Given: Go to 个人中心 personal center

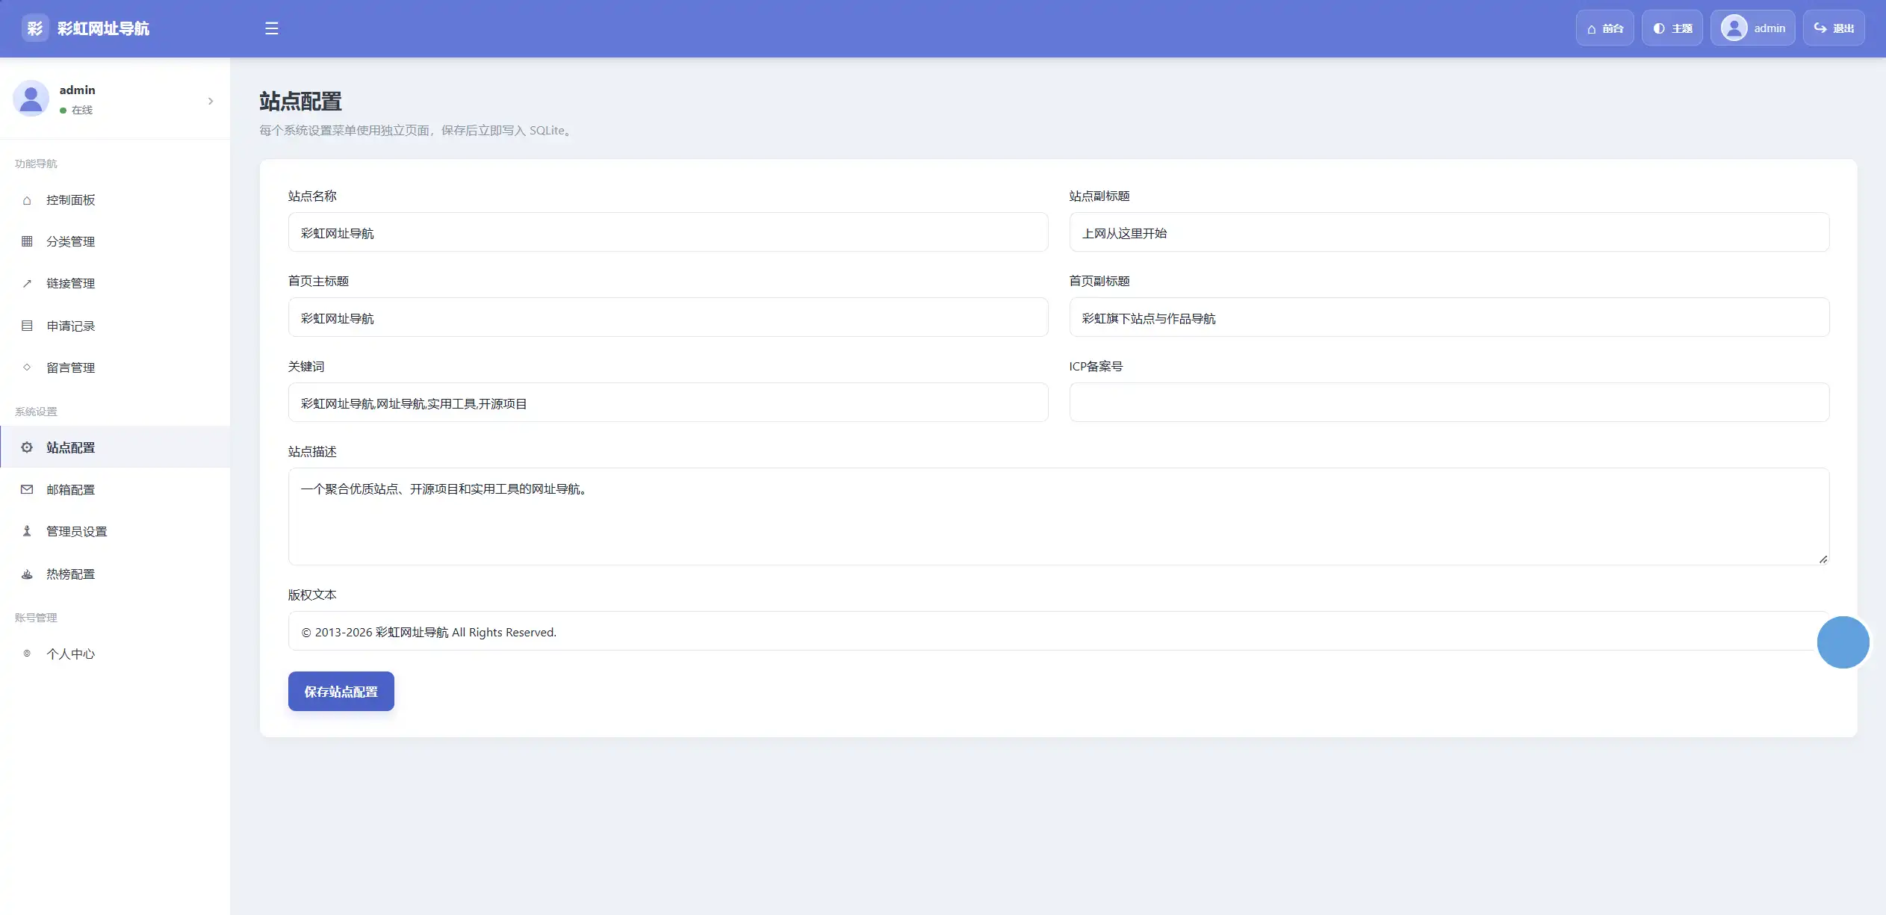Looking at the screenshot, I should [x=115, y=654].
